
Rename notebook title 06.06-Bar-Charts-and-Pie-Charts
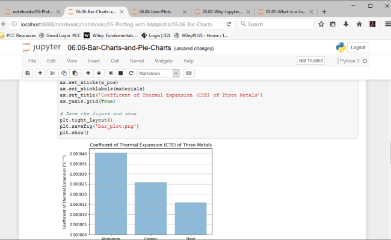pos(119,47)
